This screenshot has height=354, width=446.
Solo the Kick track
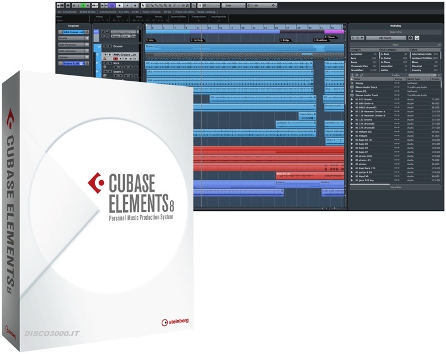coord(110,63)
